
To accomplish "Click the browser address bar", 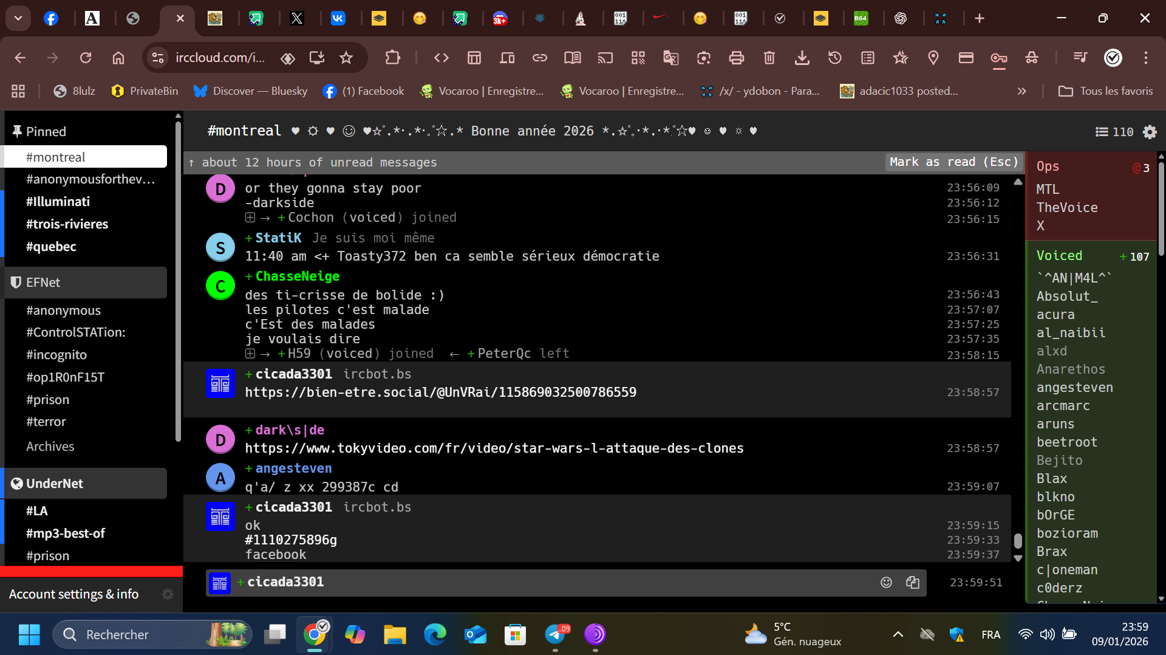I will 220,58.
